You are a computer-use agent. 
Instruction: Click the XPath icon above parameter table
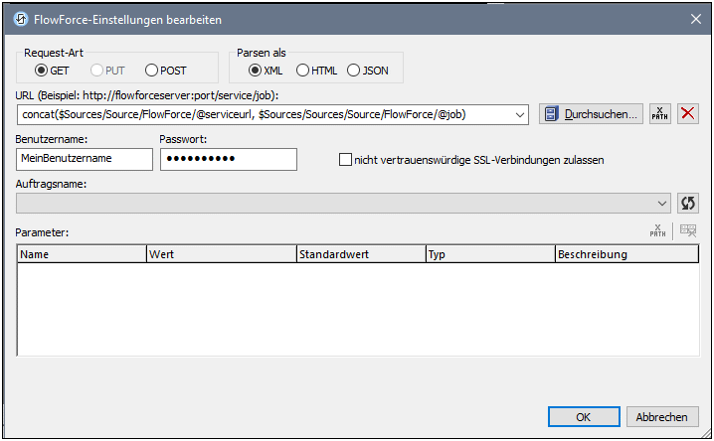657,231
